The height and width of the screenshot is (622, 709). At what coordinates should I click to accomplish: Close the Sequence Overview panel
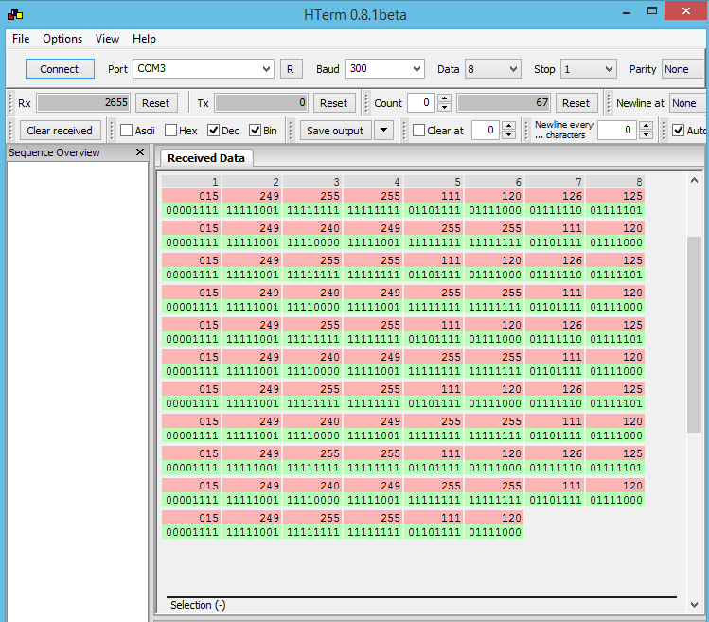coord(140,152)
